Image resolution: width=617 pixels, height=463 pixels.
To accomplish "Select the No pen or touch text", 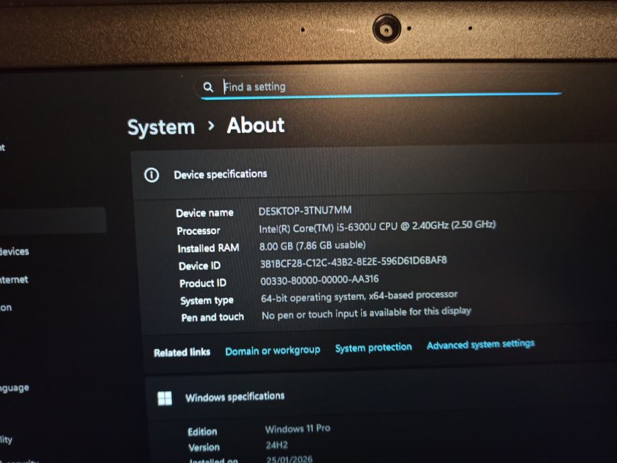I will (x=366, y=313).
